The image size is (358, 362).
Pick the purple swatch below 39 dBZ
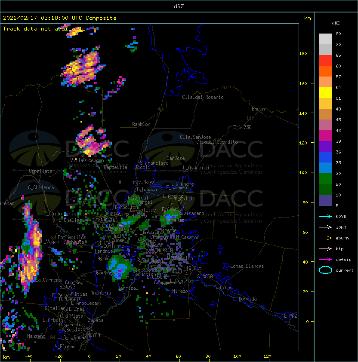pos(325,146)
